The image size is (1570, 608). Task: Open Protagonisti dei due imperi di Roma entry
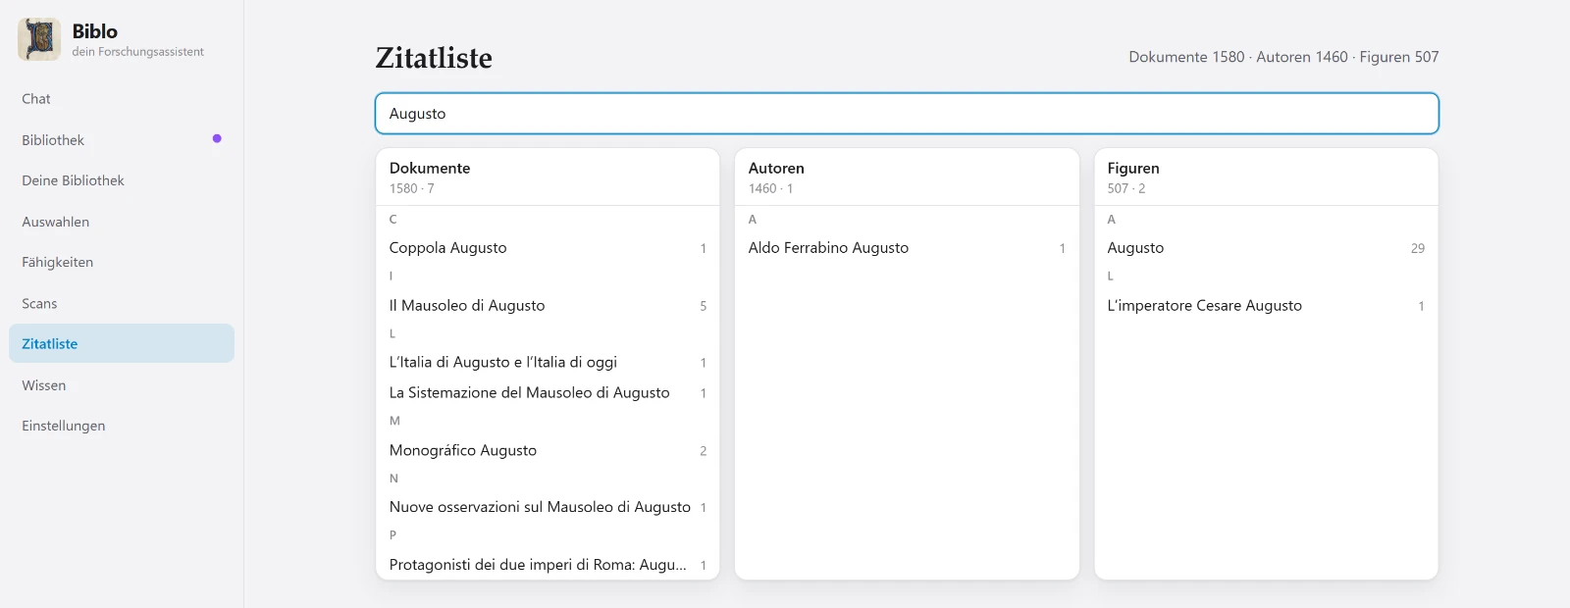pos(548,565)
